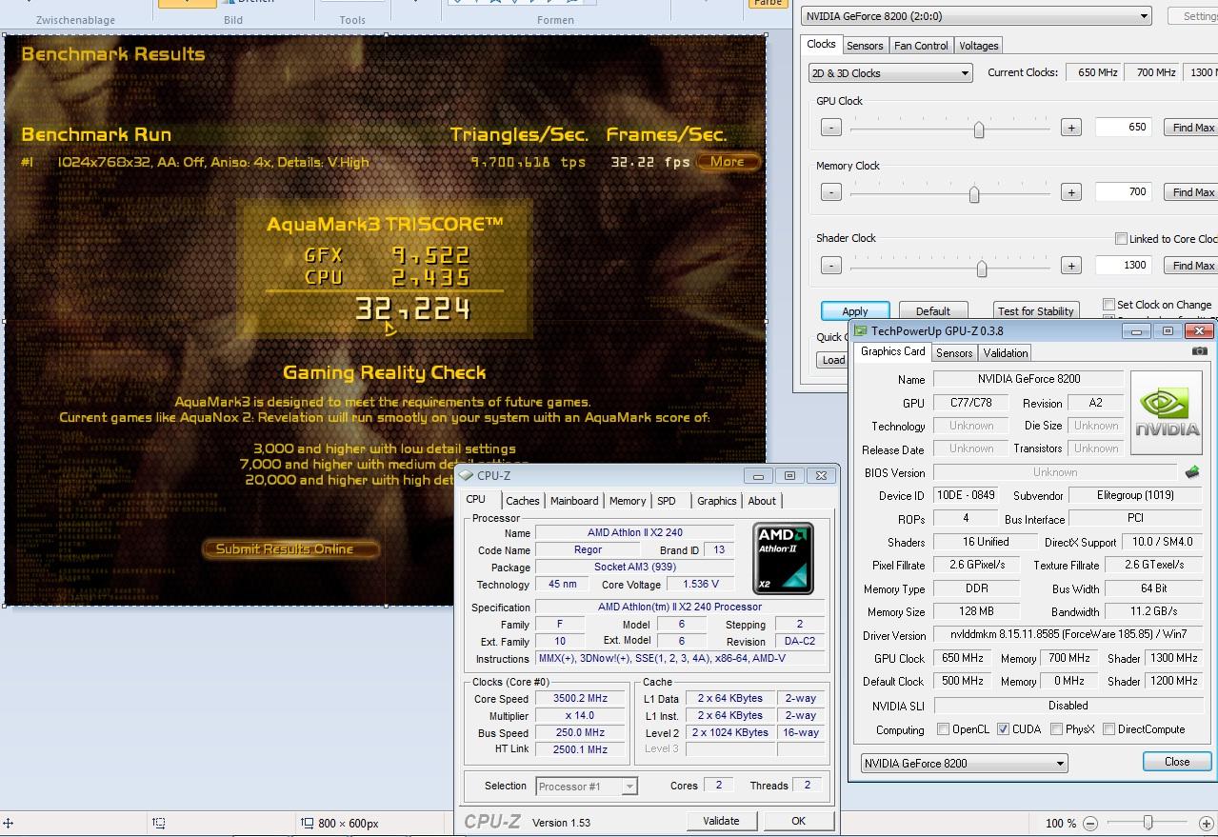The height and width of the screenshot is (837, 1218).
Task: Click the NVIDIA logo in GPU-Z
Action: pyautogui.click(x=1167, y=412)
